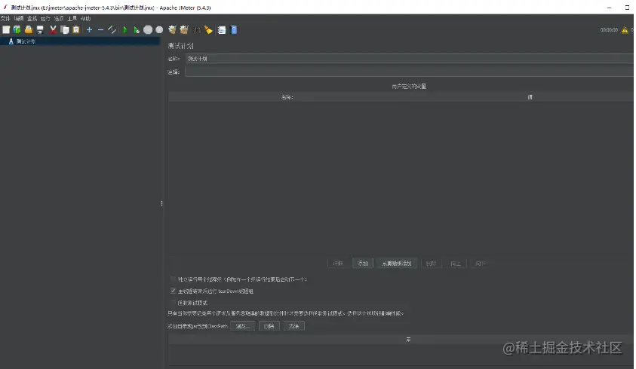
Task: Enable 独立运行每个线程组 checkbox
Action: point(174,279)
